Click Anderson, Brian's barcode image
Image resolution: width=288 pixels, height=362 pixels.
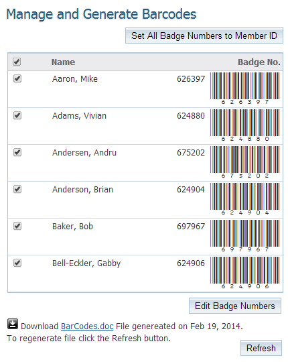point(245,199)
